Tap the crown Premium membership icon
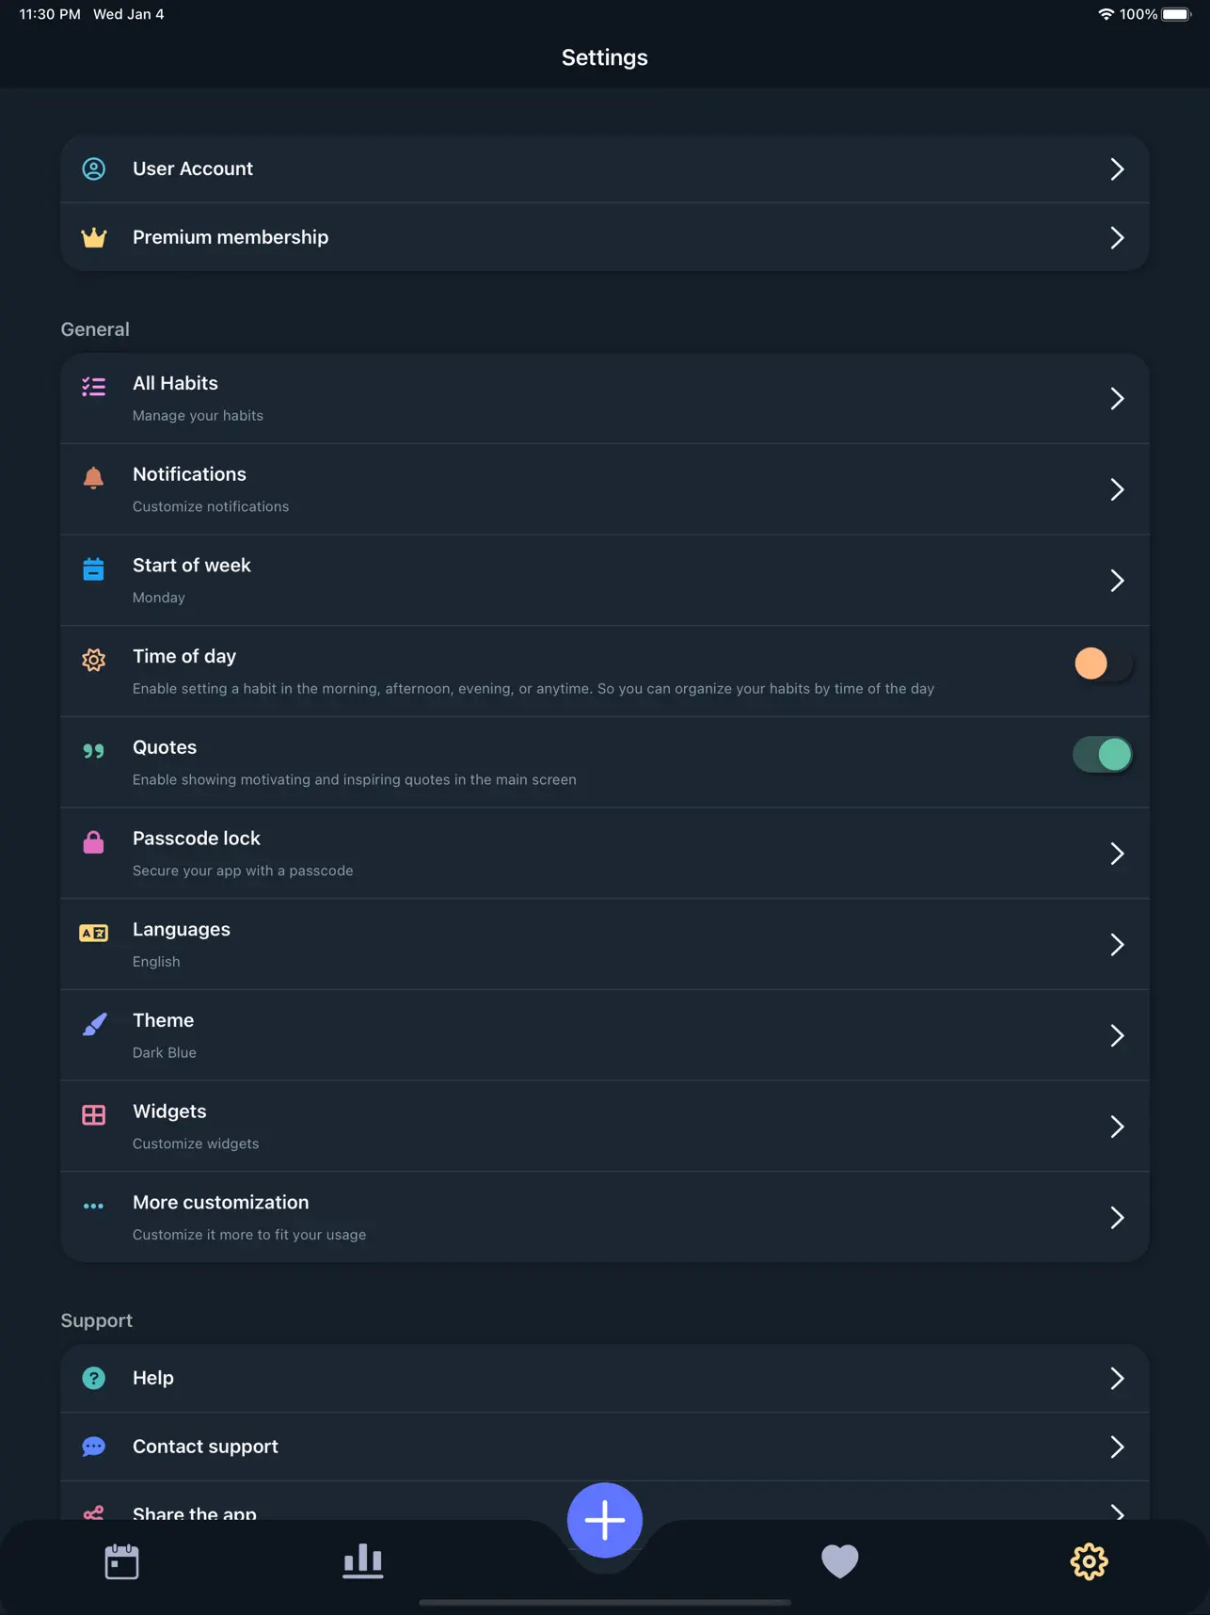The width and height of the screenshot is (1210, 1615). pyautogui.click(x=94, y=237)
